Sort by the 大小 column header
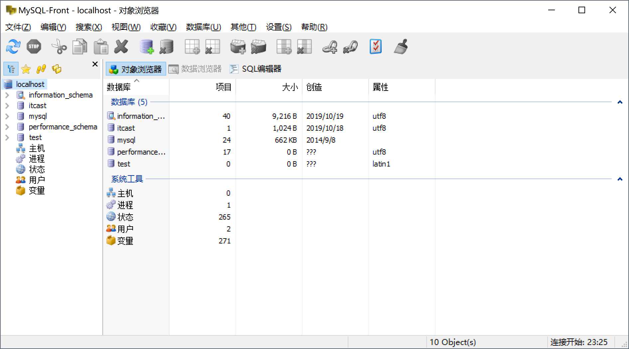Screen dimensions: 629x349 pyautogui.click(x=269, y=87)
